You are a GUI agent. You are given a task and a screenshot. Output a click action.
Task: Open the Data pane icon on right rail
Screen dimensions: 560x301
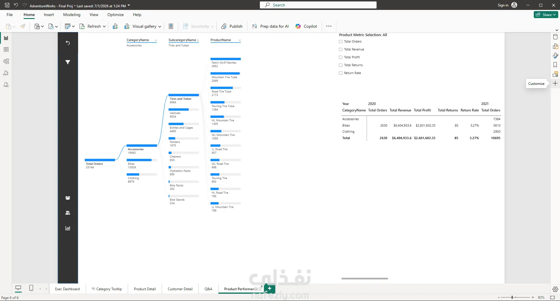[555, 37]
